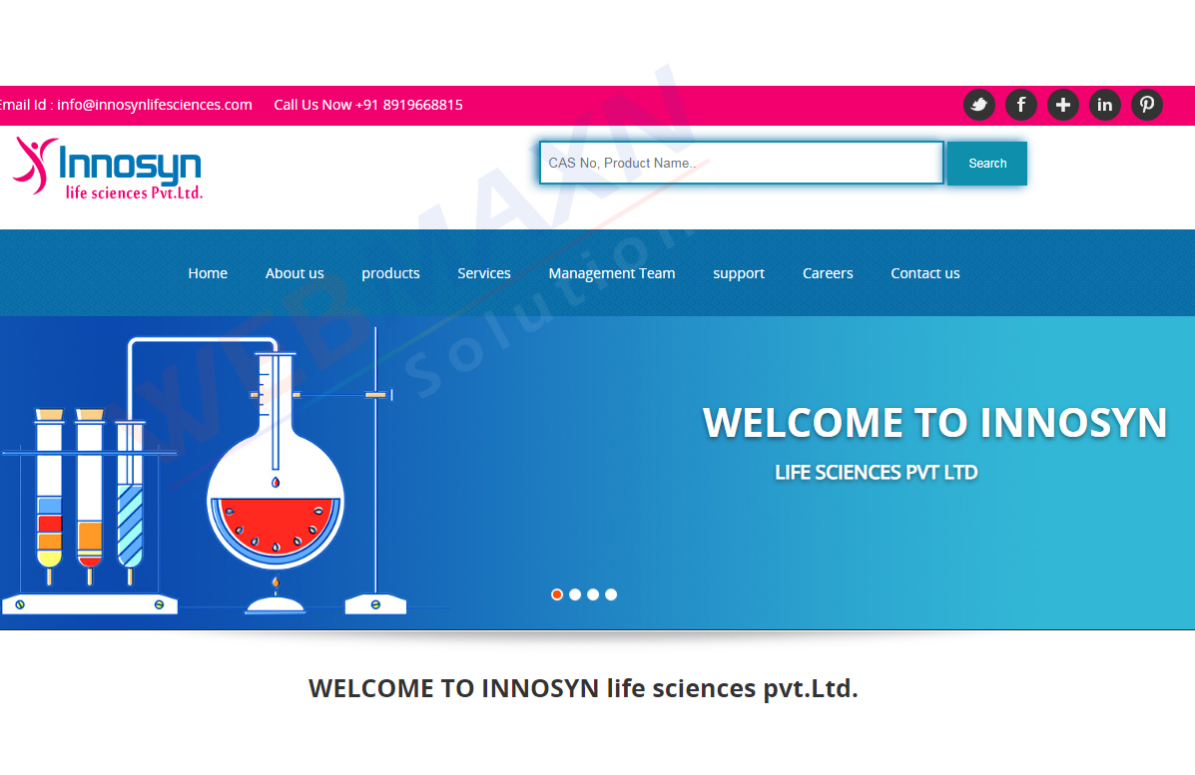Open the Twitter social icon

tap(979, 105)
